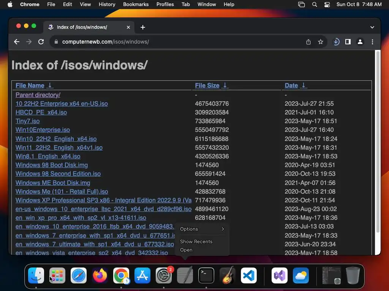Screen dimensions: 389x291
Task: Go back with the browser back arrow
Action: tap(17, 42)
